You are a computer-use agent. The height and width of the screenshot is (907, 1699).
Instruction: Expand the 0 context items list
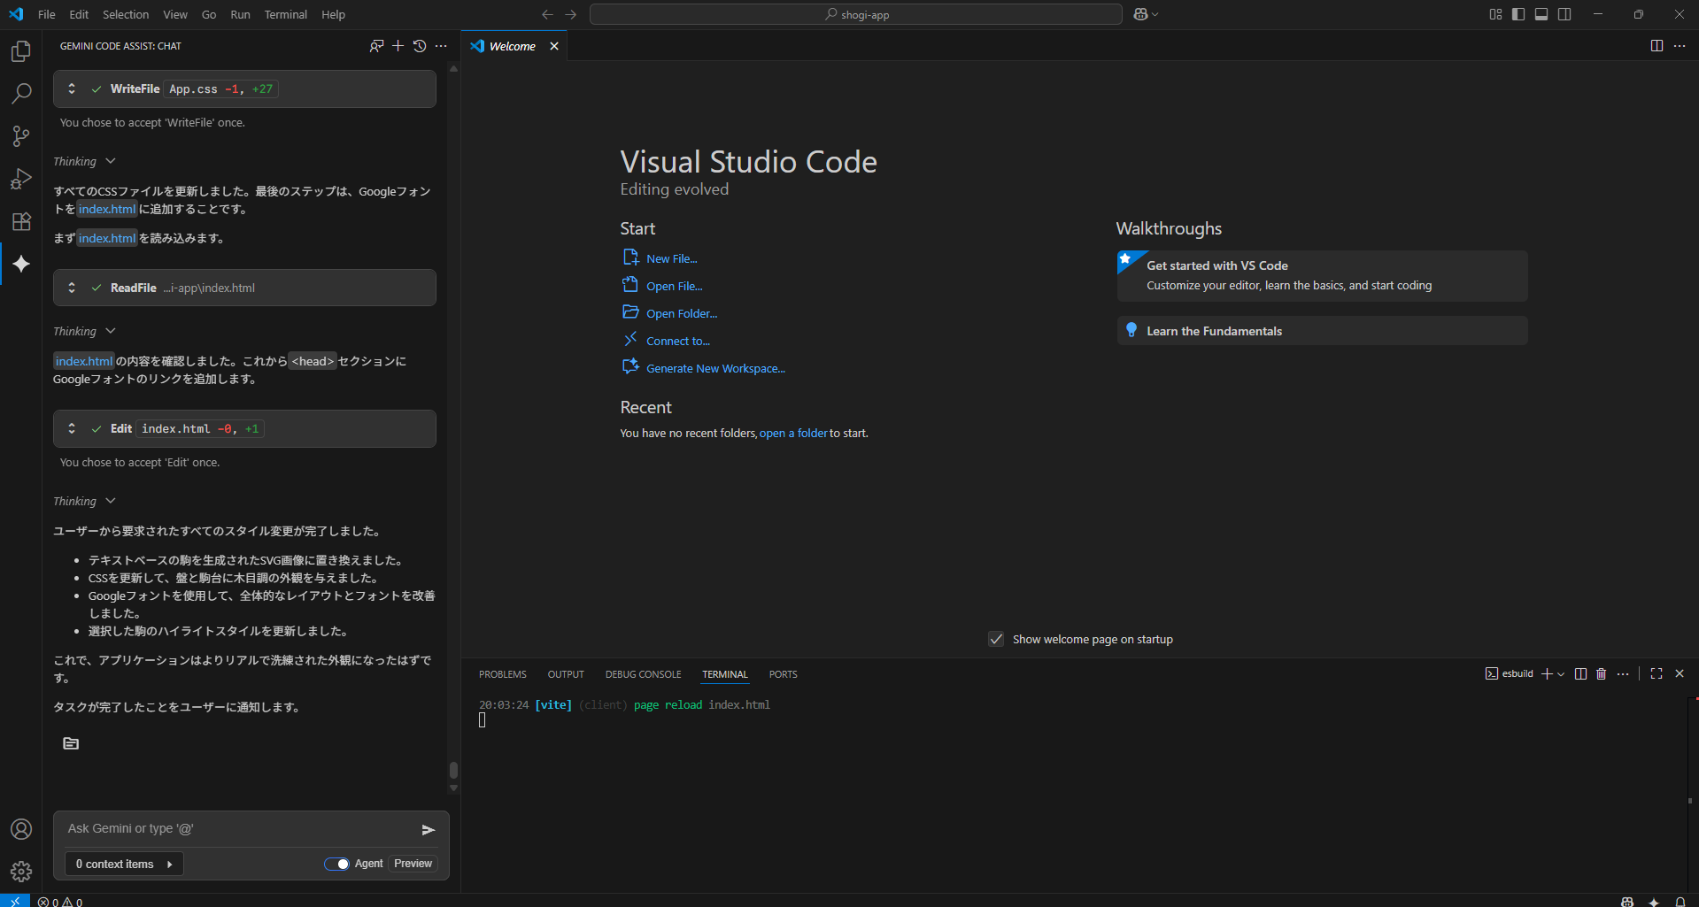[x=123, y=864]
